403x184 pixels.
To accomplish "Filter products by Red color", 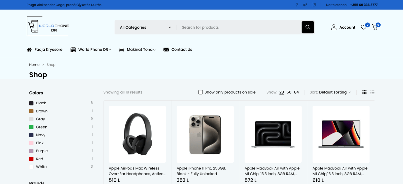I will pyautogui.click(x=39, y=159).
